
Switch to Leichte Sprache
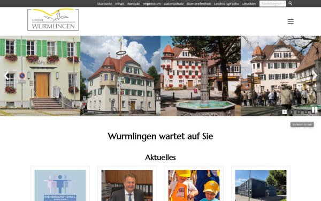click(227, 4)
